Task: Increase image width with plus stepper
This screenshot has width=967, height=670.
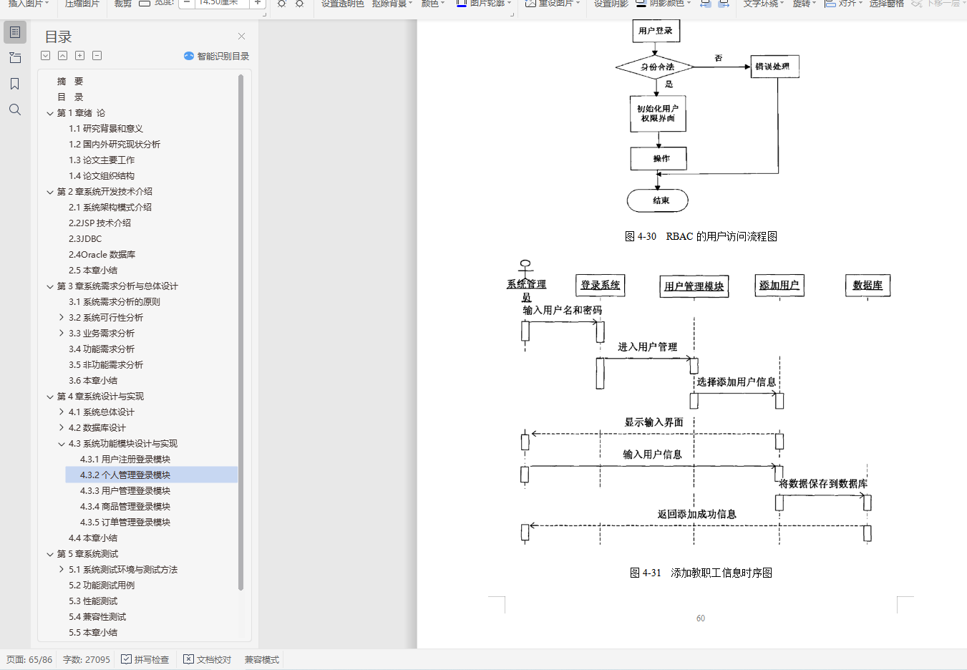Action: 258,3
